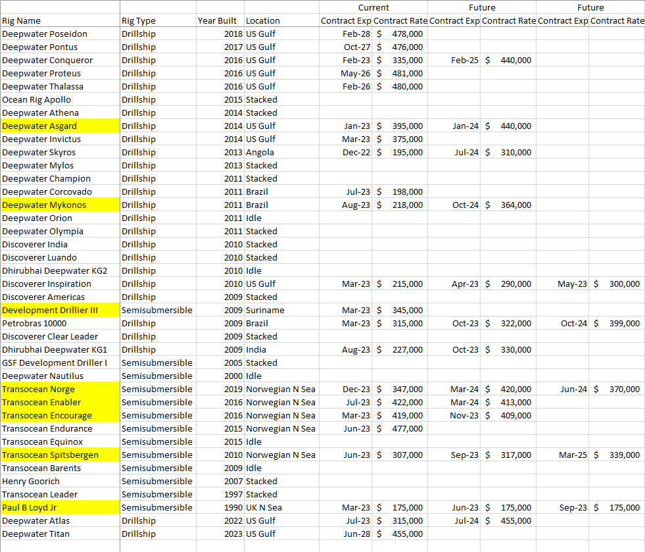Select the Current group header cell
Viewport: 645px width, 552px height.
pyautogui.click(x=373, y=7)
